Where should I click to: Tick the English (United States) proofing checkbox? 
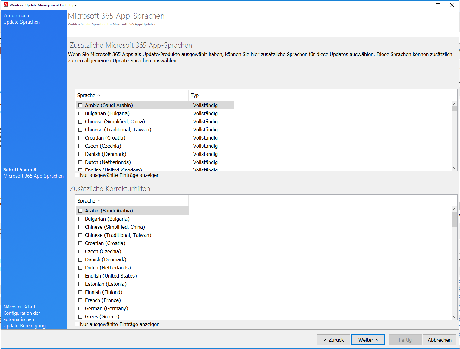click(80, 276)
